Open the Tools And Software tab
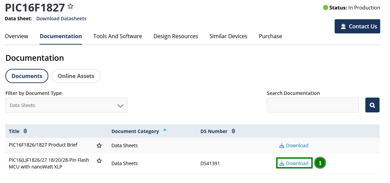Image resolution: width=390 pixels, height=183 pixels. coord(118,36)
